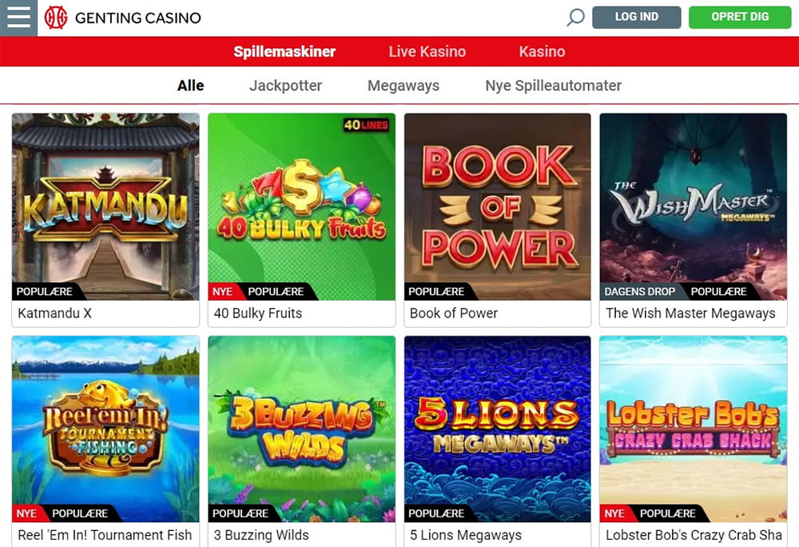
Task: Launch the 40 Bulky Fruits game tile
Action: 302,206
